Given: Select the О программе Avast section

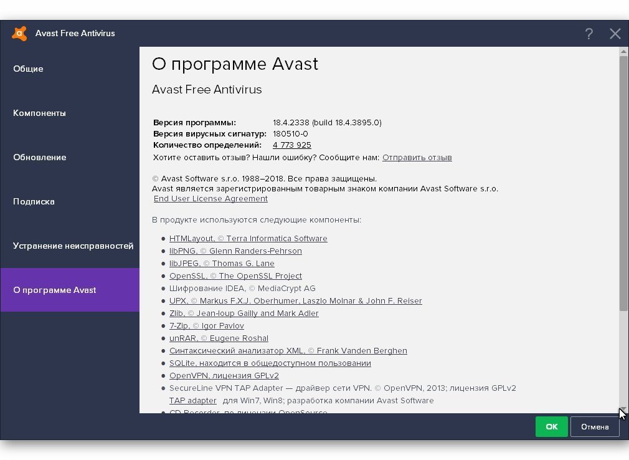Looking at the screenshot, I should point(70,290).
